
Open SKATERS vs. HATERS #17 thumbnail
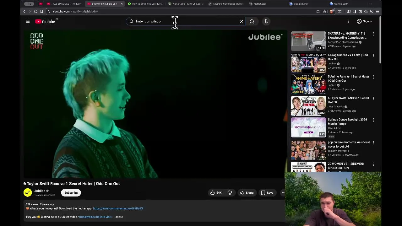pyautogui.click(x=308, y=41)
